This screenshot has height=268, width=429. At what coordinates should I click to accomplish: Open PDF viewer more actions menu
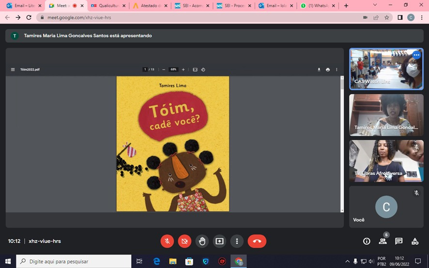(x=337, y=70)
